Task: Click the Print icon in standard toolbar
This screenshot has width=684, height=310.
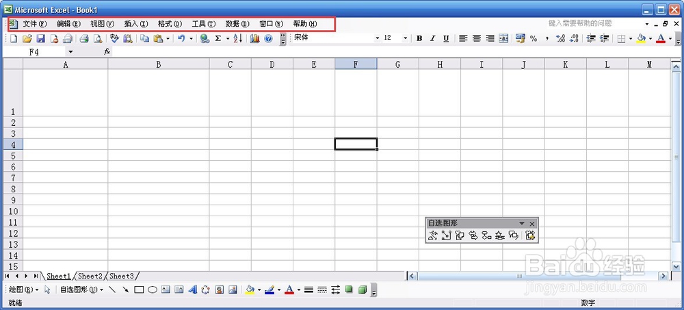Action: click(84, 39)
